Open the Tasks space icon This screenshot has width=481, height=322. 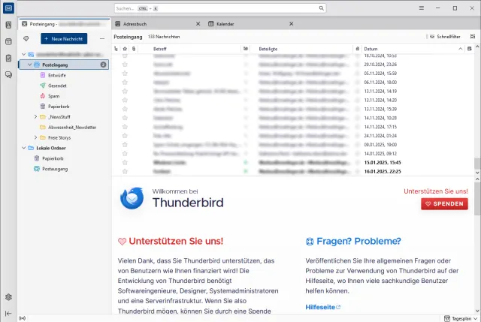tap(8, 58)
